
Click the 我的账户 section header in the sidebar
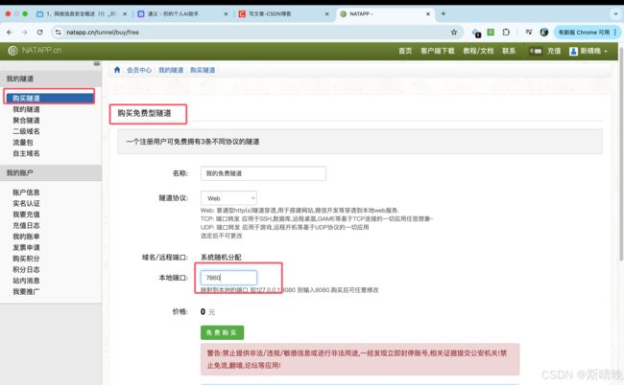pyautogui.click(x=51, y=173)
